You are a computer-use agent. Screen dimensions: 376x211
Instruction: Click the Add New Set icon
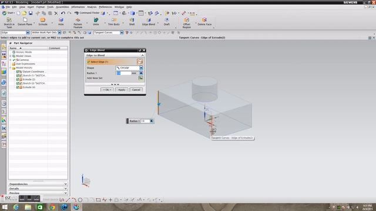pos(141,78)
